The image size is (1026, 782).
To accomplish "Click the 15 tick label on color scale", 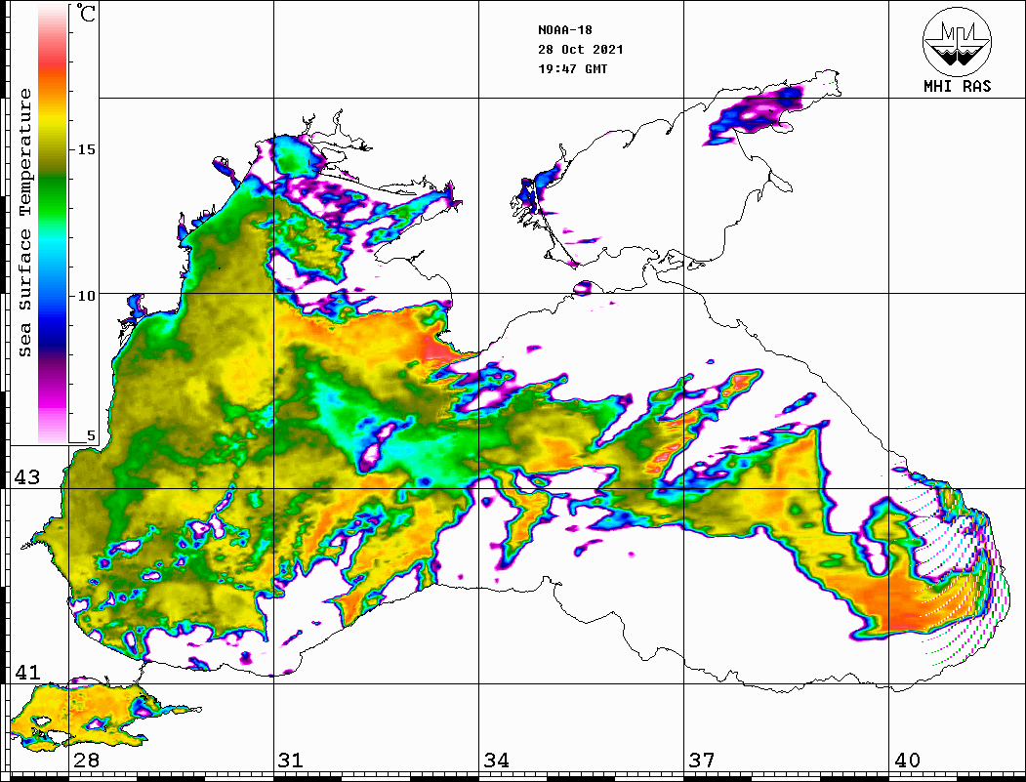I will tap(86, 149).
